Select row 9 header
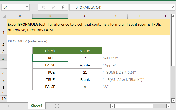 (4, 93)
